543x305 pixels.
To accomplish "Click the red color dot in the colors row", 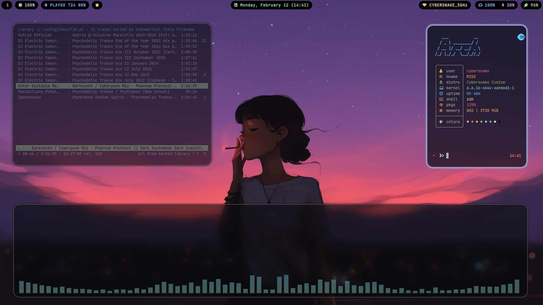I will click(x=472, y=122).
